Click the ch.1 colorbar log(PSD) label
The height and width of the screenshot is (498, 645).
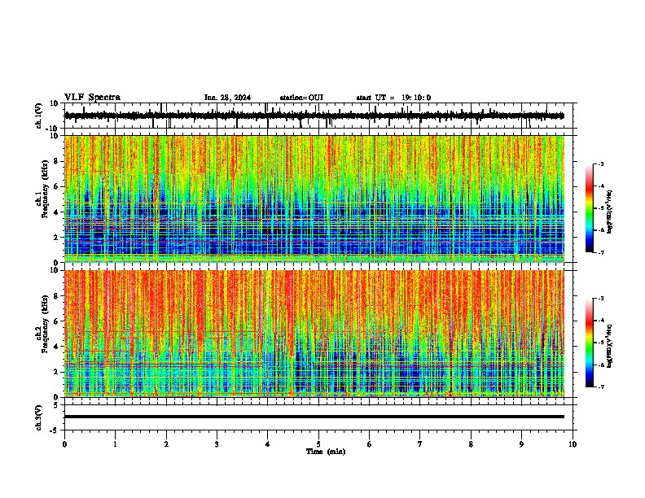[610, 212]
